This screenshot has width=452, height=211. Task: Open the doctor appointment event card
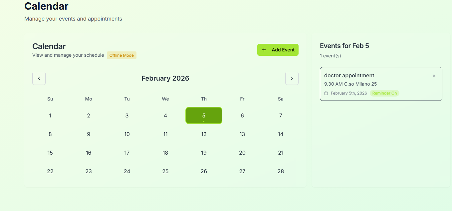(381, 84)
